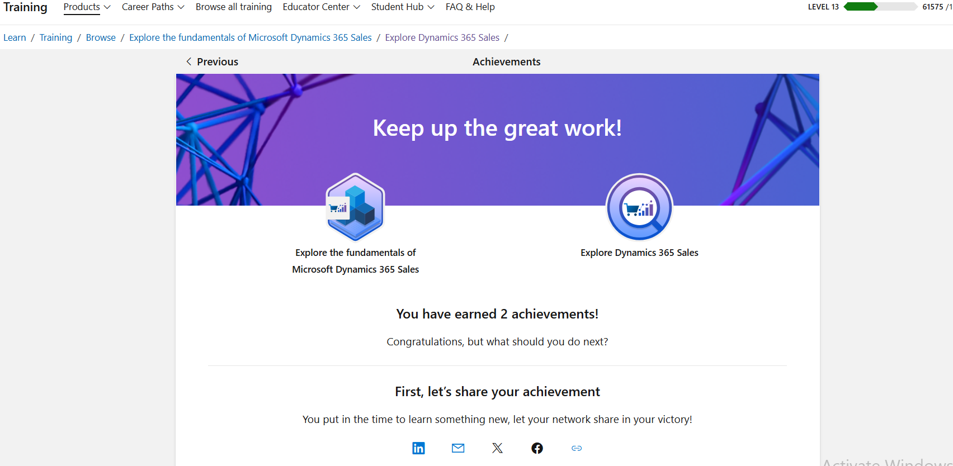Screen dimensions: 953x466
Task: Go back with the Previous button
Action: 212,61
